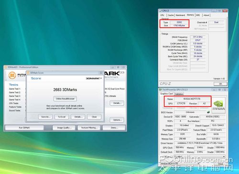Click the Online ResultBrowser button
239x174 pixels.
[65, 99]
